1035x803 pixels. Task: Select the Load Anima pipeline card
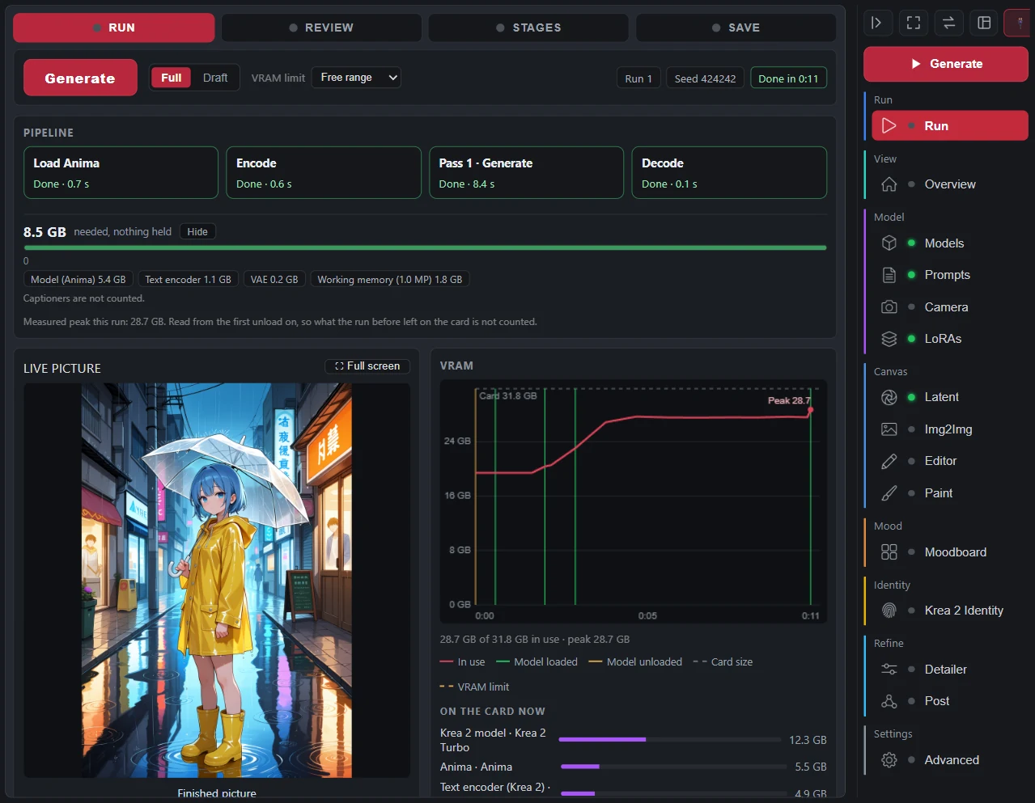(x=121, y=172)
